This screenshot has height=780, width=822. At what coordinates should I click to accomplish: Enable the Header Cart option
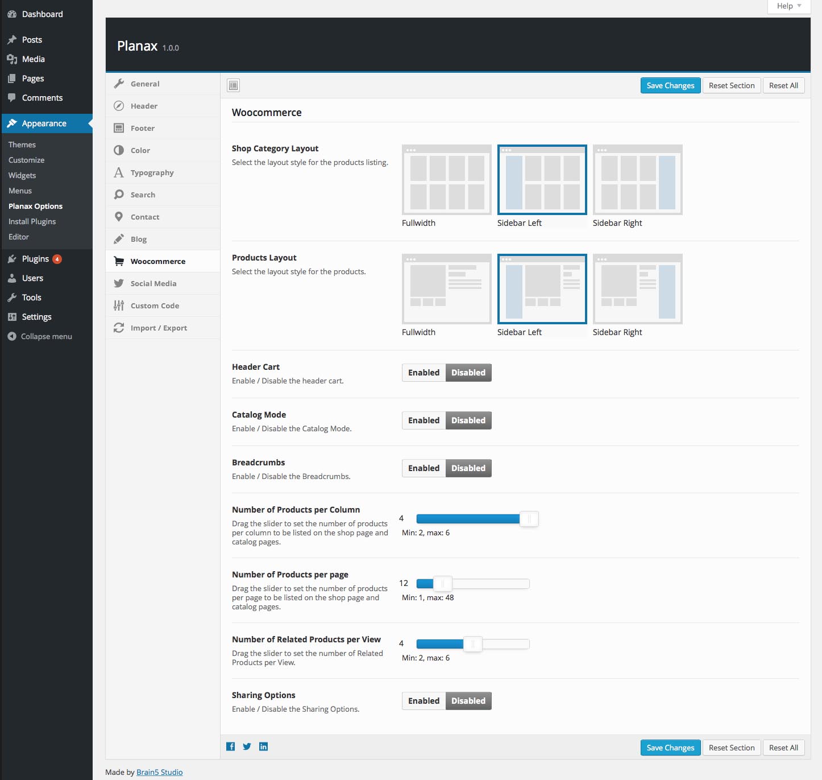(424, 373)
